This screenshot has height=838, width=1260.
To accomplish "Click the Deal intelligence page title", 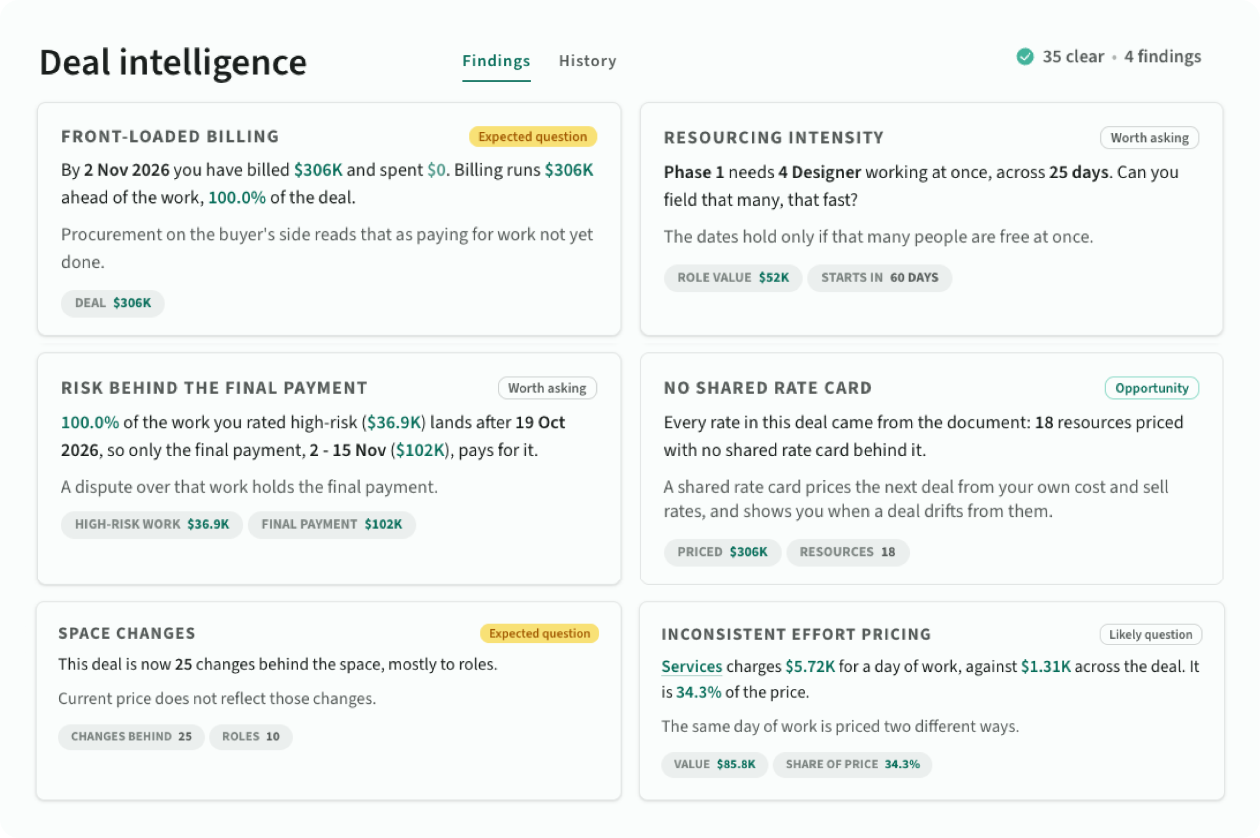I will click(173, 63).
